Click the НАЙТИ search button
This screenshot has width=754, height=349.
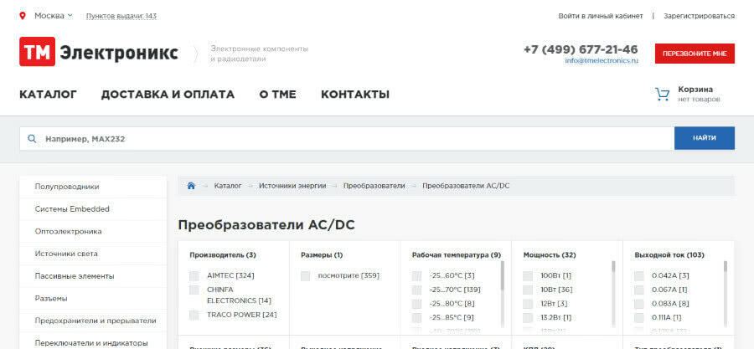pyautogui.click(x=704, y=138)
